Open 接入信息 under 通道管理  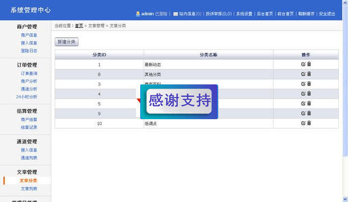click(x=29, y=150)
